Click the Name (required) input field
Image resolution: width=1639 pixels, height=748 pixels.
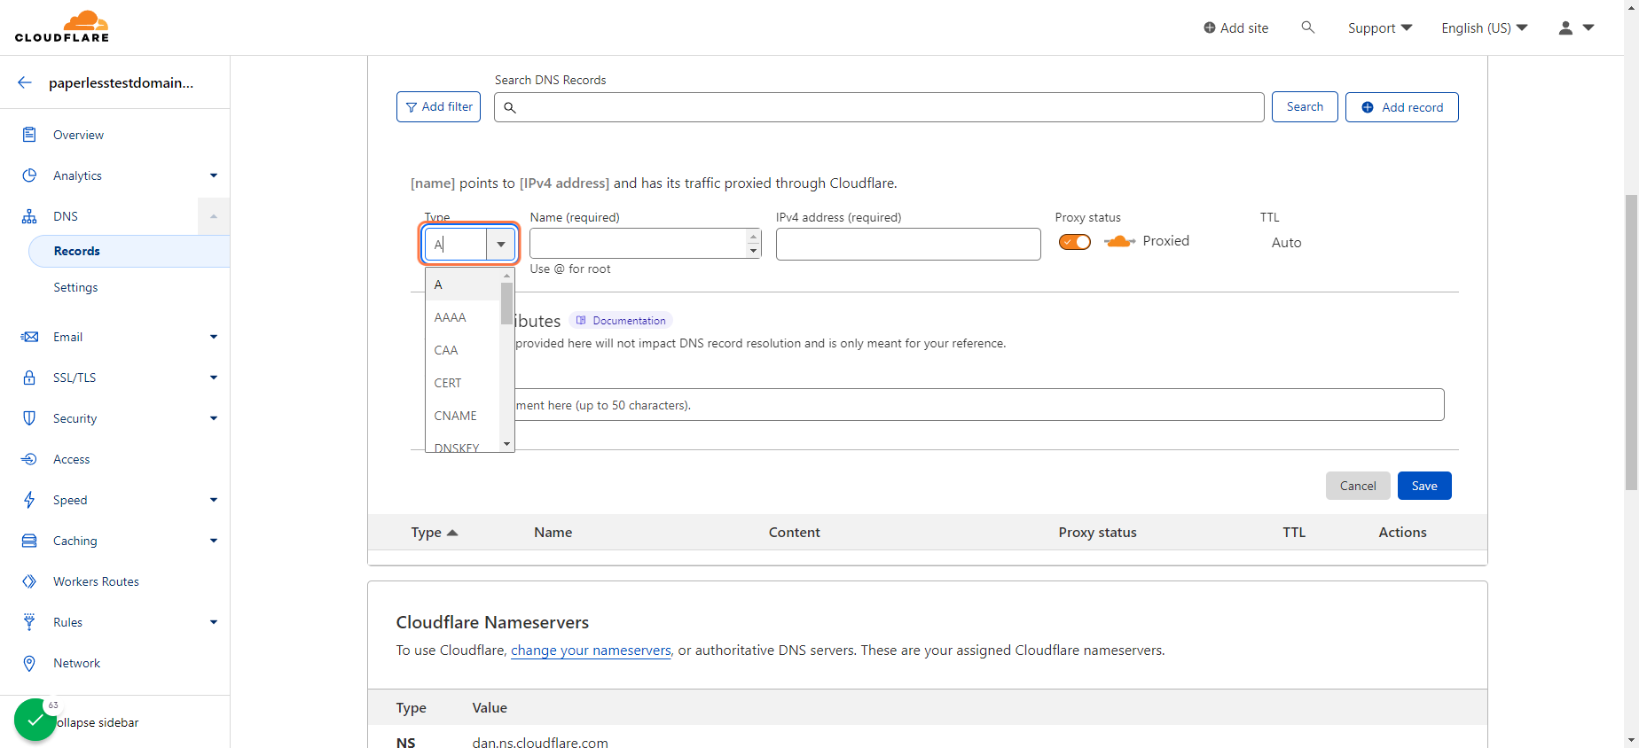[645, 244]
